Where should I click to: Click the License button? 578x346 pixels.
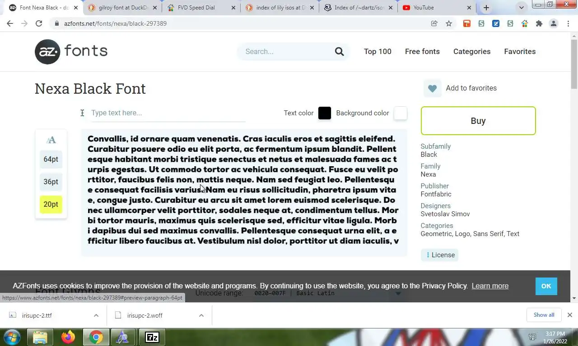coord(439,255)
